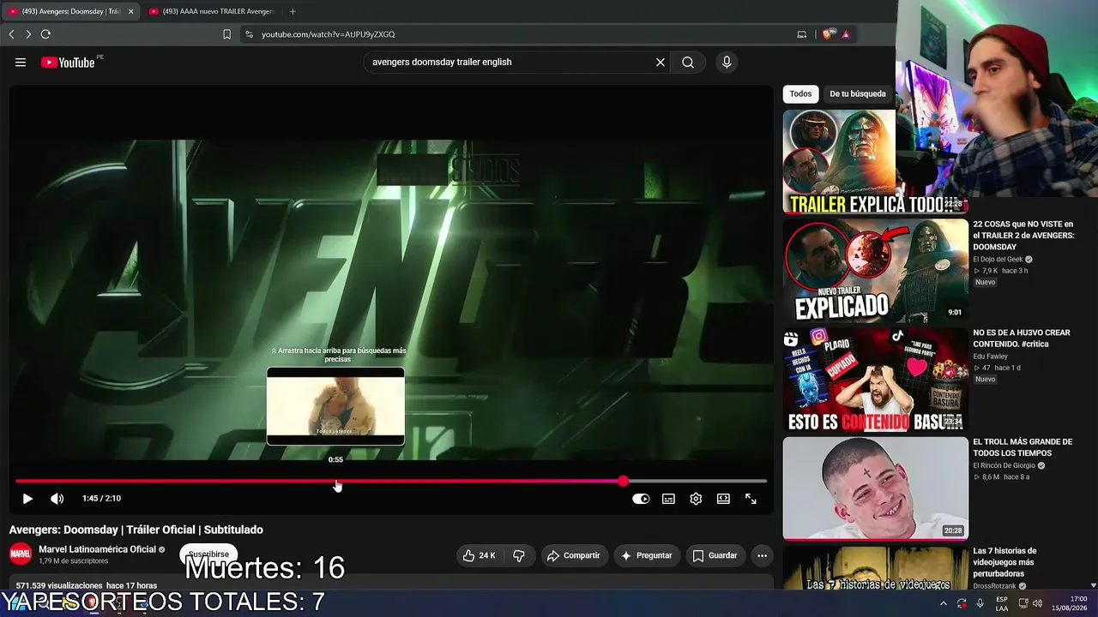Toggle subtitles in the player
The image size is (1098, 617).
[668, 499]
